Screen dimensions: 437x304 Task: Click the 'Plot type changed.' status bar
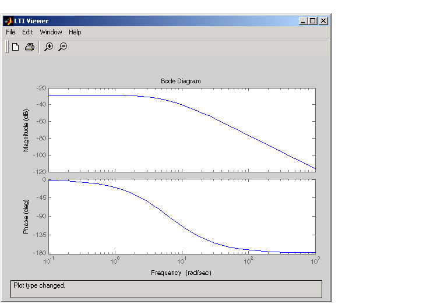pos(166,289)
